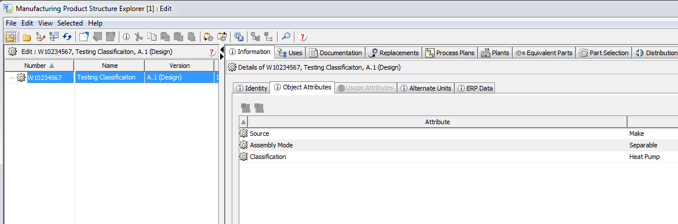678x224 pixels.
Task: Click the blank page with blue corner icon
Action: click(83, 37)
